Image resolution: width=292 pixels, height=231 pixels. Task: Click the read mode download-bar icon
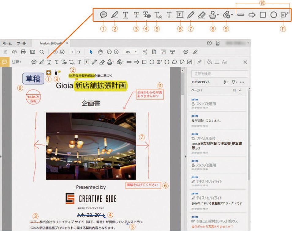click(x=172, y=52)
